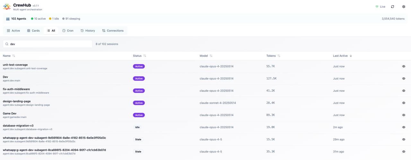This screenshot has height=160, width=411.
Task: Sort by the Tokens column header
Action: pos(273,56)
